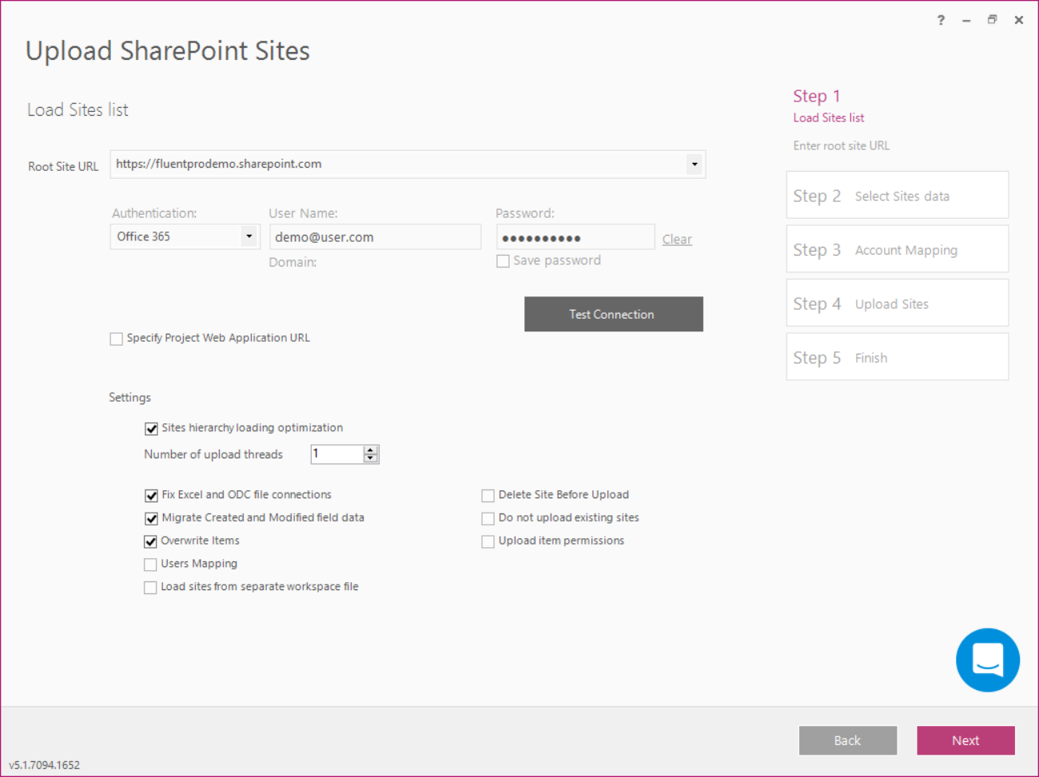Viewport: 1039px width, 777px height.
Task: Open the chat support bubble
Action: tap(987, 660)
